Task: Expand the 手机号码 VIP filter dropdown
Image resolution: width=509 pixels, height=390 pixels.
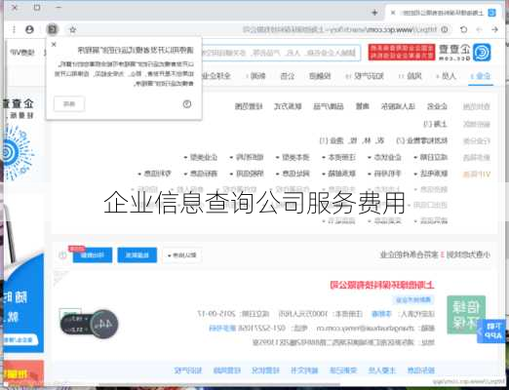Action: (x=385, y=174)
